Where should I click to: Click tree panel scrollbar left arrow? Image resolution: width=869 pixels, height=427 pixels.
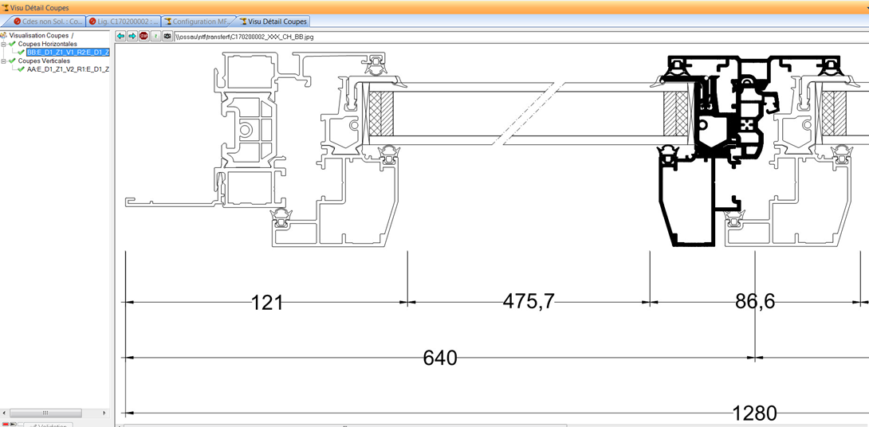point(5,413)
